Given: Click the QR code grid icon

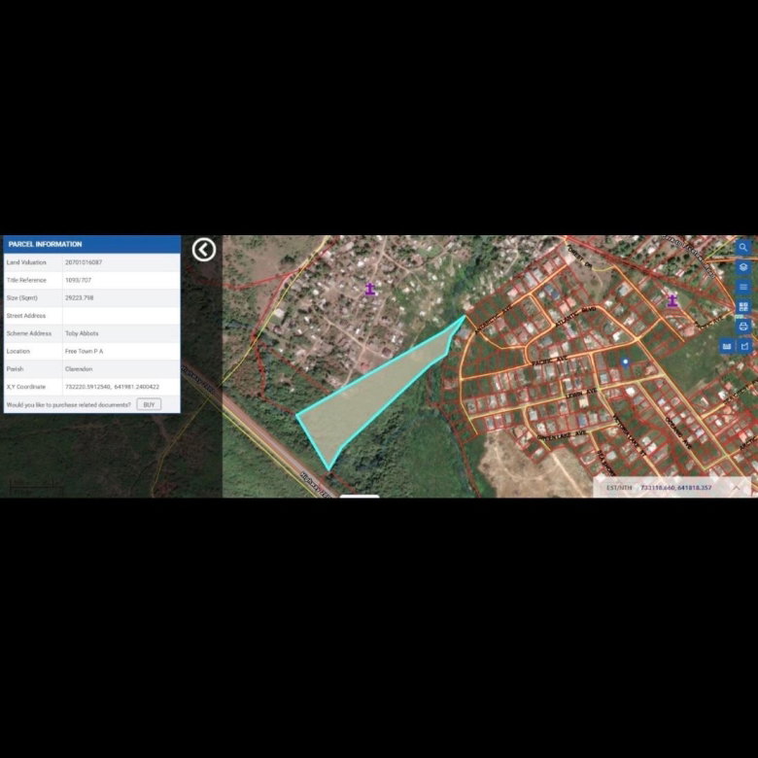Looking at the screenshot, I should 743,307.
